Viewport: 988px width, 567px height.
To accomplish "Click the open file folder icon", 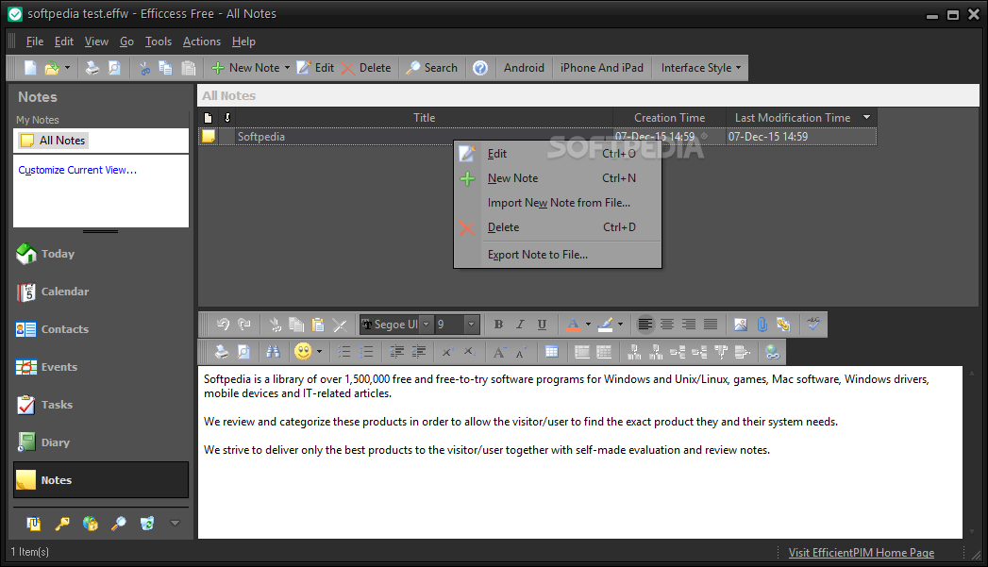I will click(x=52, y=67).
